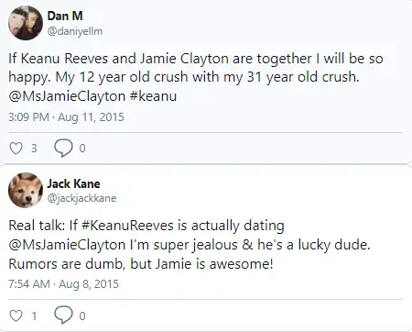
Task: Like Jack Kane's tweet with heart icon
Action: tap(16, 315)
